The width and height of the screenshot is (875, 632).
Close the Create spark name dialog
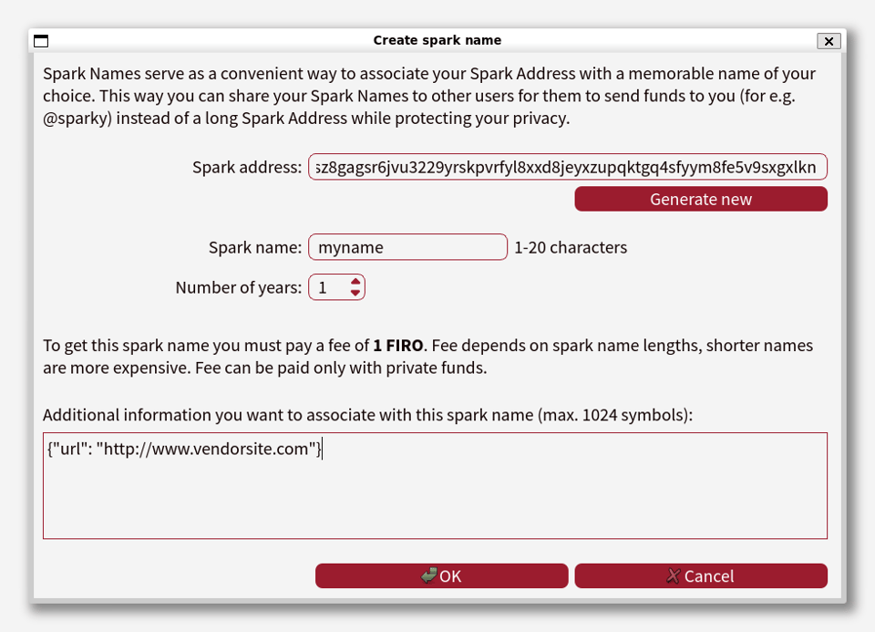click(829, 41)
